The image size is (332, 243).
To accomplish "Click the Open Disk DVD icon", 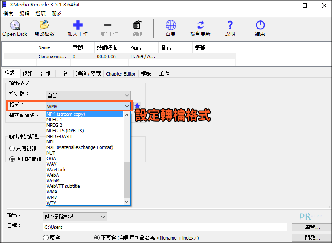I will (x=15, y=25).
